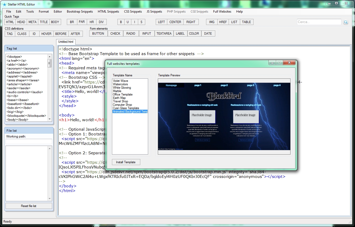The height and width of the screenshot is (227, 355).
Task: Insert the BODY quick tag
Action: [55, 22]
